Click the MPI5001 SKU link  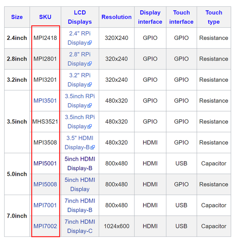coord(45,163)
